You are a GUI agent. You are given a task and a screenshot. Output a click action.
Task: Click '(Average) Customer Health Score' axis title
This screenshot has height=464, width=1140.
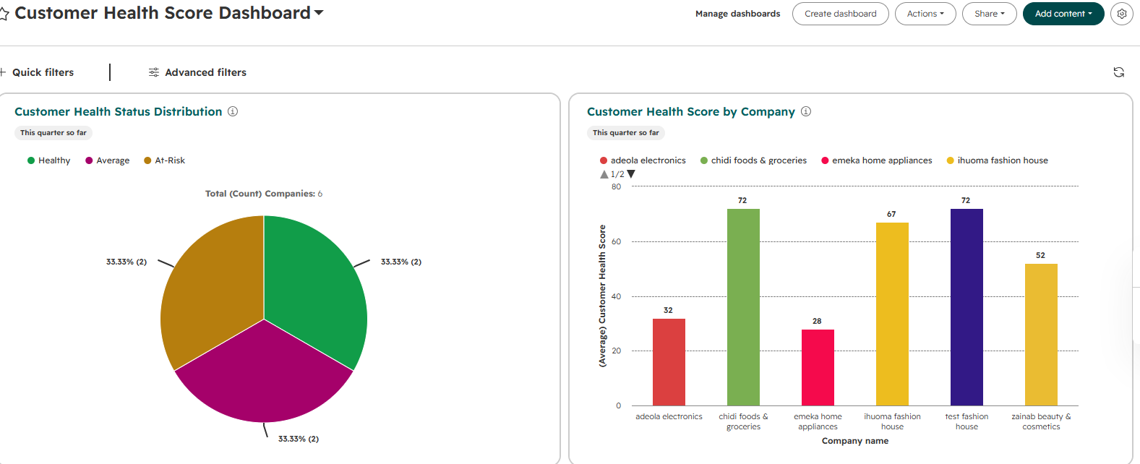pyautogui.click(x=602, y=296)
